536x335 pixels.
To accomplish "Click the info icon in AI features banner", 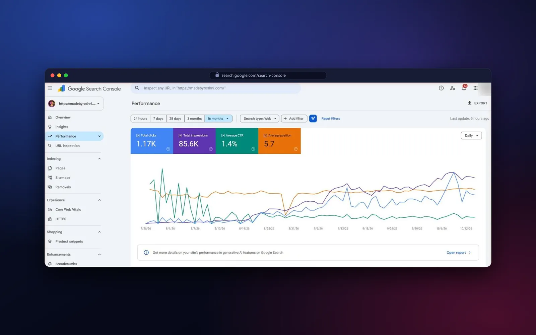I will 146,253.
